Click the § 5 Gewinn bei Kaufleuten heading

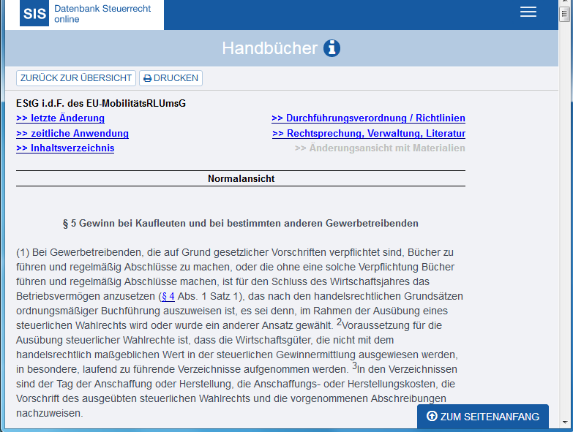tap(241, 223)
